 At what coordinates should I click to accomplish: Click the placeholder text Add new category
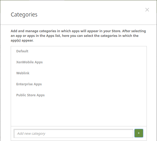[31, 133]
